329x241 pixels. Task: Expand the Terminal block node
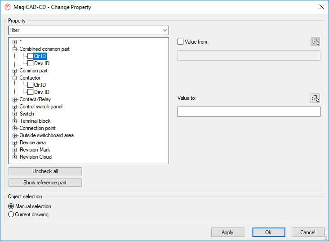(14, 121)
